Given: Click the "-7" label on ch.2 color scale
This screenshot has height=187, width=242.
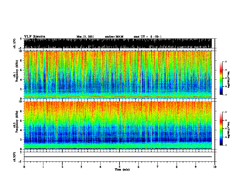Looking at the screenshot, I should pos(226,145).
